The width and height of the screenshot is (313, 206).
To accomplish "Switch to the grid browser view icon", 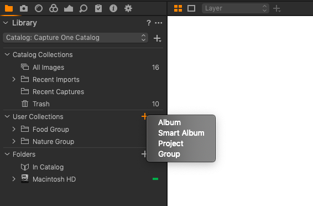I will point(178,8).
